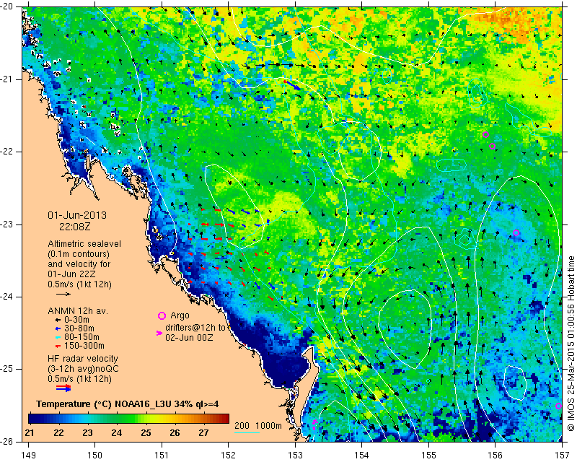Click the Argo float marker near 25.5°S 157°E
Viewport: 577px width, 462px height.
[558, 406]
